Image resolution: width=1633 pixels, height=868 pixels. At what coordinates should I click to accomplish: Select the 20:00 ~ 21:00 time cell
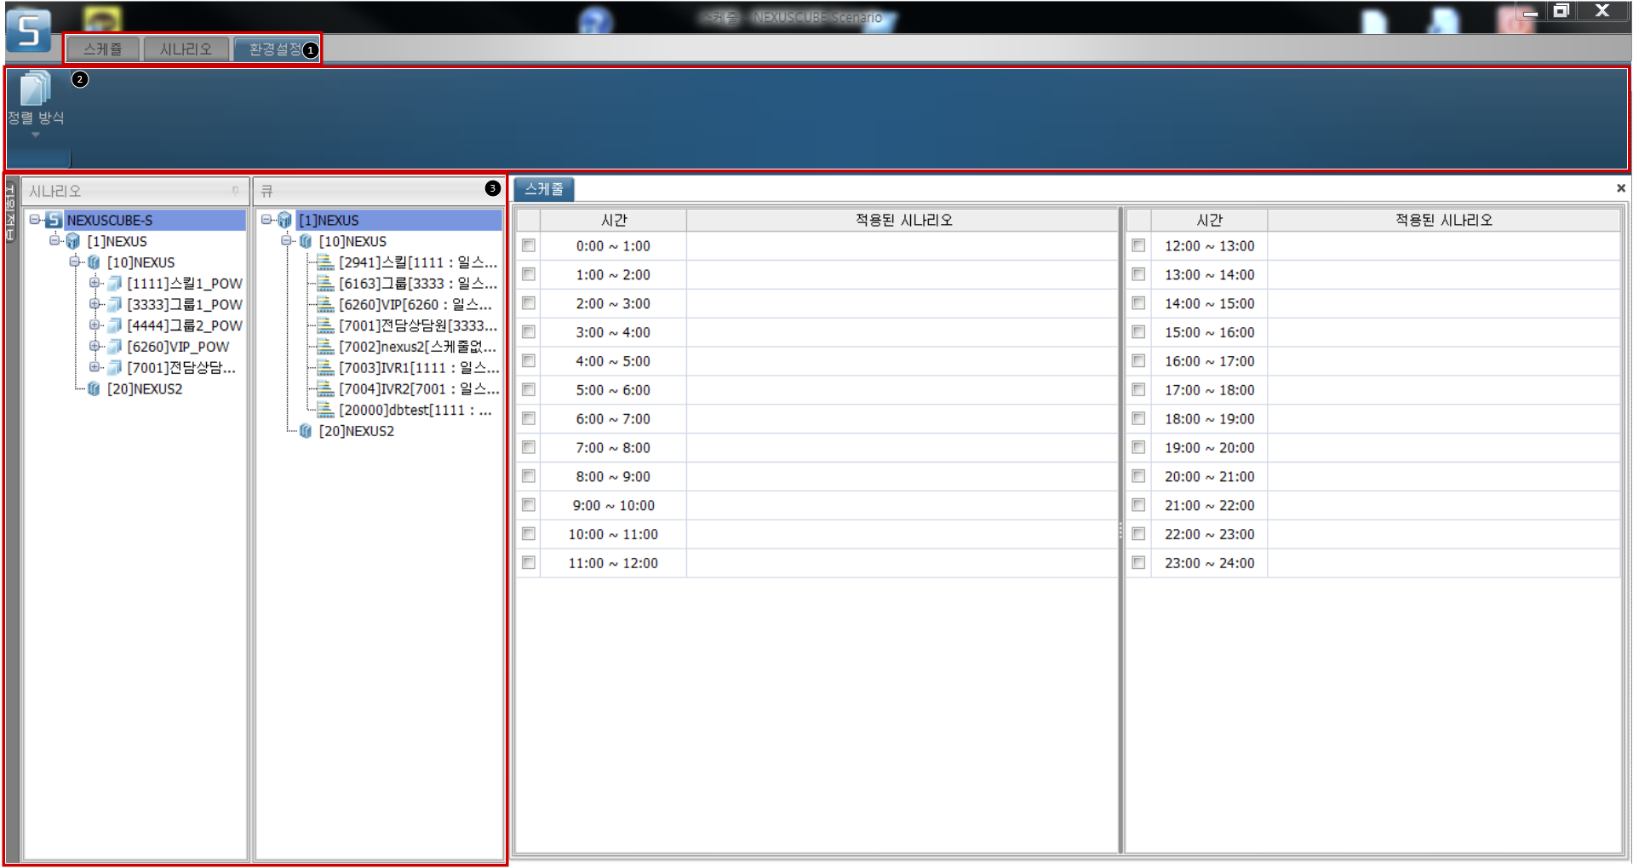(x=1209, y=476)
